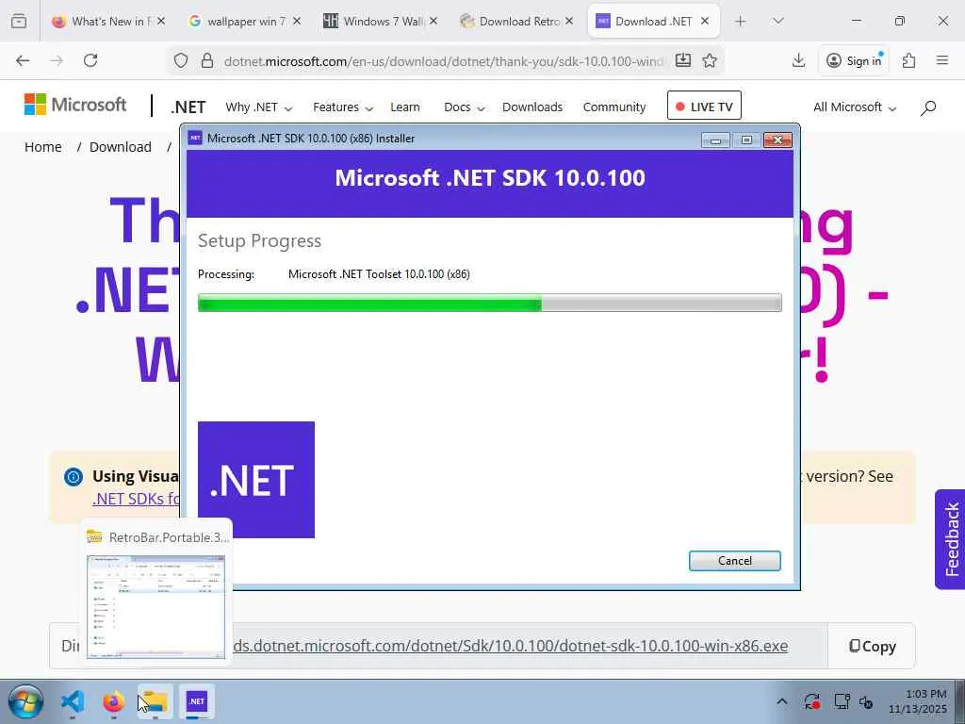
Task: Click the Windows Start orb
Action: [25, 701]
